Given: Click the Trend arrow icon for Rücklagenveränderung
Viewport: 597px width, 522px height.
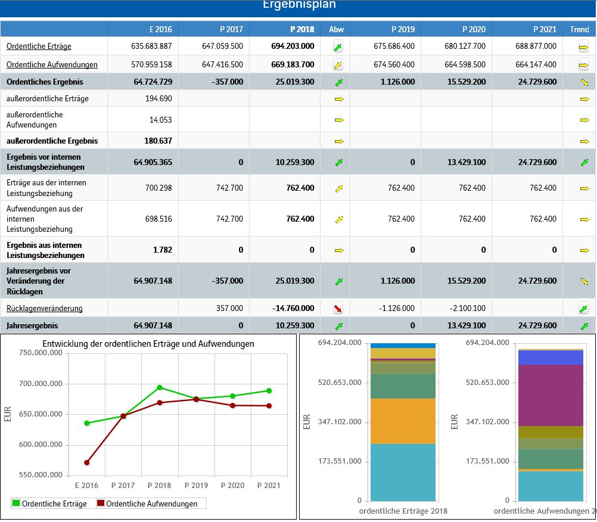Looking at the screenshot, I should point(583,309).
